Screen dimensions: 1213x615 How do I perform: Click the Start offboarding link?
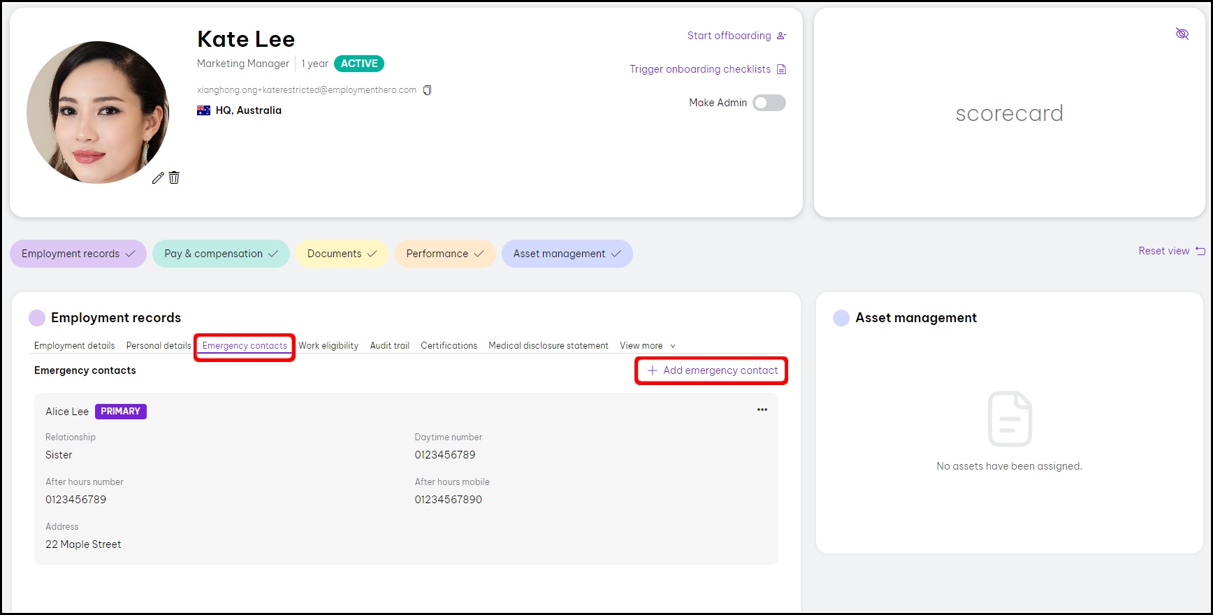point(736,36)
